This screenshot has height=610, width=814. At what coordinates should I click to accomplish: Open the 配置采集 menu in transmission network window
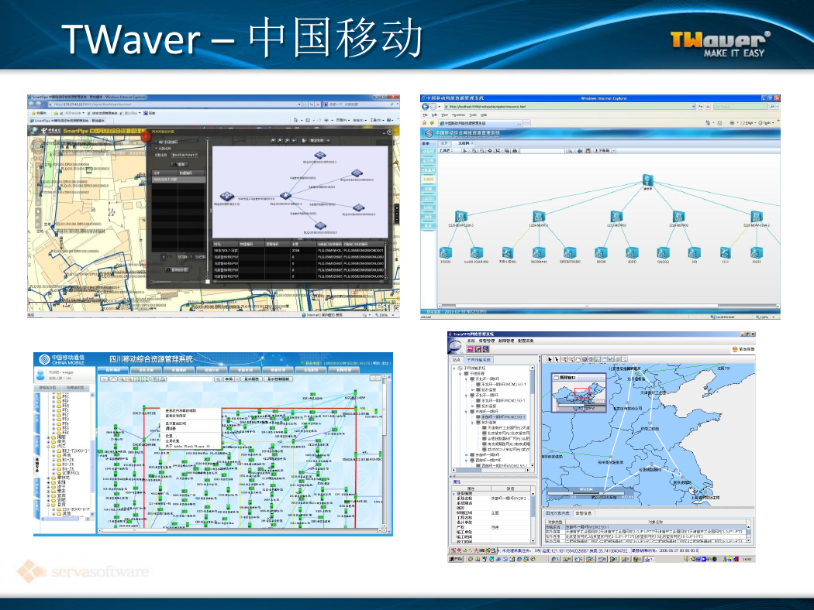[526, 341]
